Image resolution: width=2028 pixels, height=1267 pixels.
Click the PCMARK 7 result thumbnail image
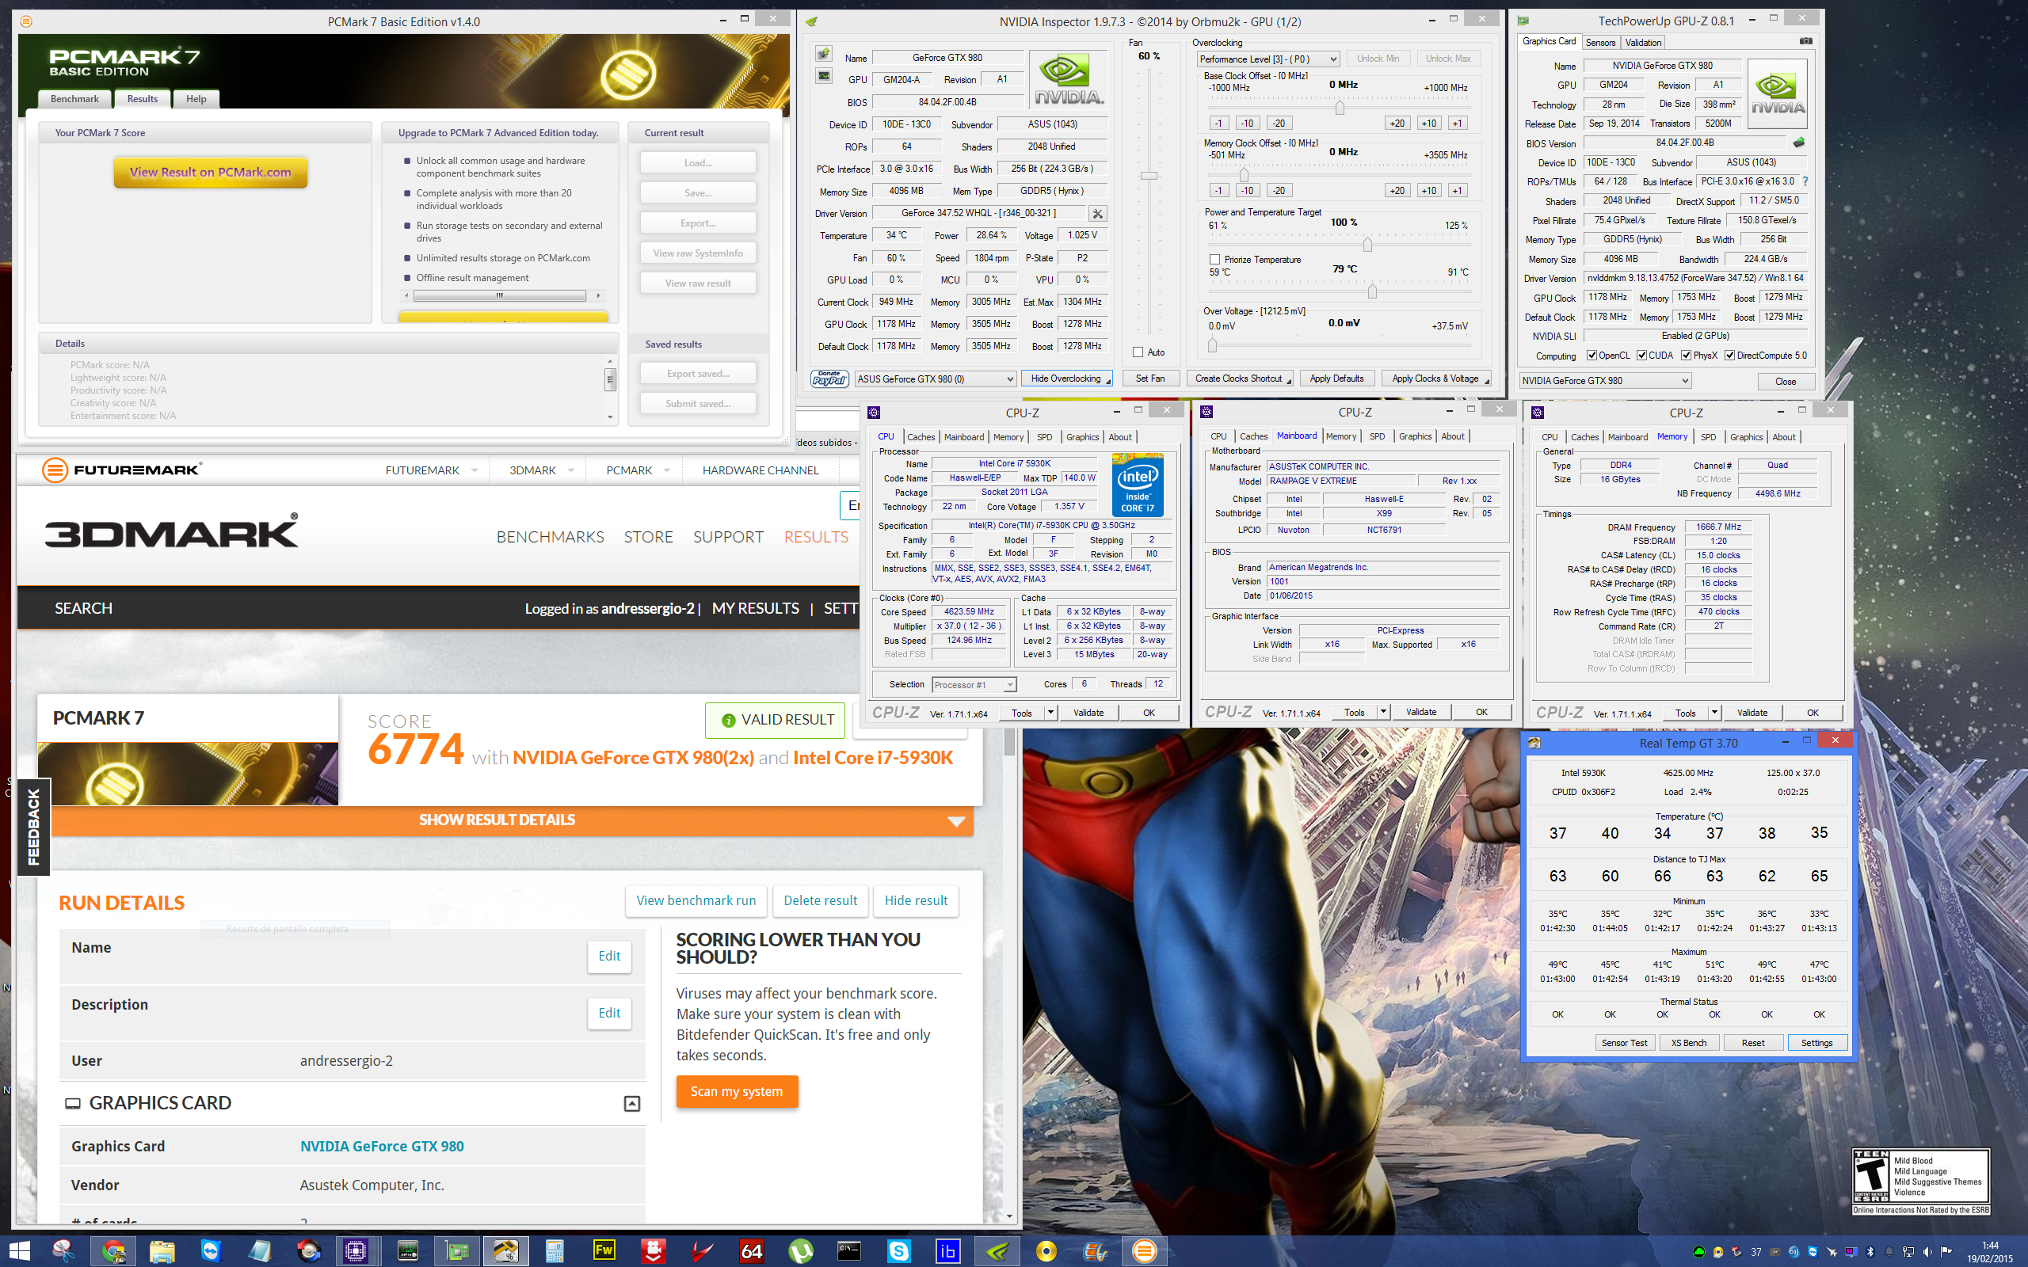188,774
